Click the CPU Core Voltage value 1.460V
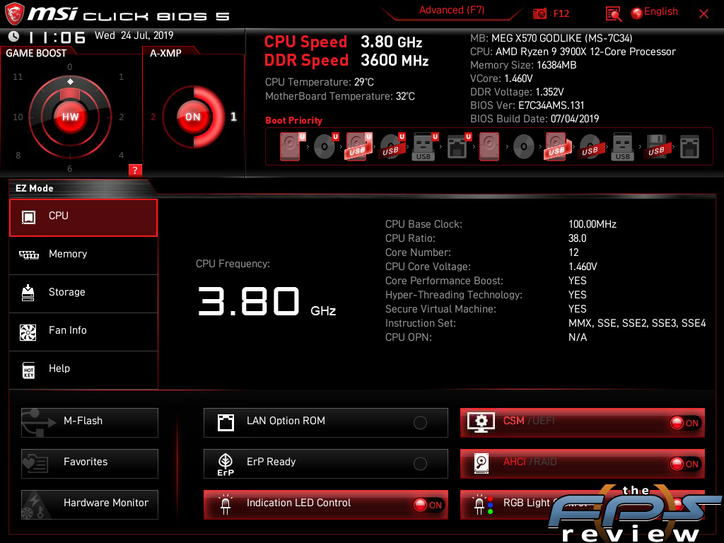724x543 pixels. [x=583, y=267]
